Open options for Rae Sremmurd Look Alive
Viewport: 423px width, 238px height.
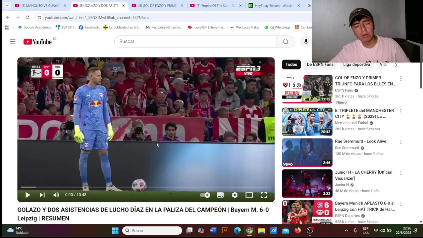click(401, 142)
